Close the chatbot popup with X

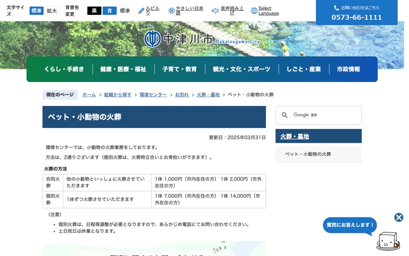click(x=399, y=217)
